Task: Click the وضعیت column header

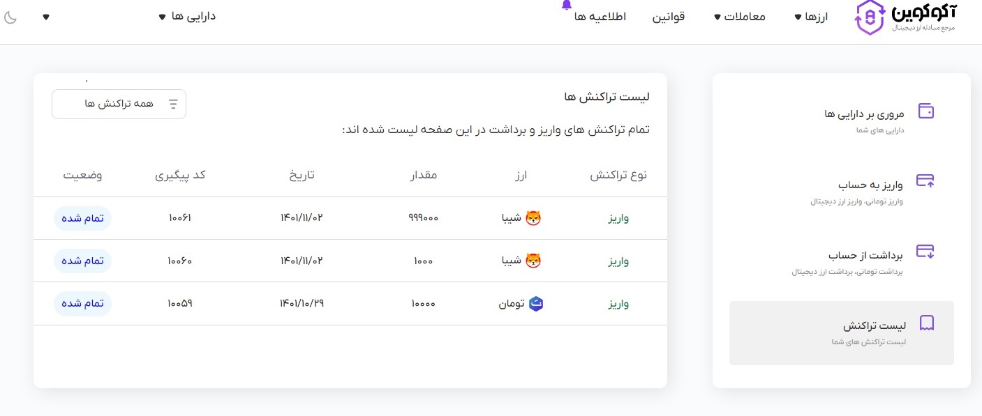Action: (x=83, y=175)
